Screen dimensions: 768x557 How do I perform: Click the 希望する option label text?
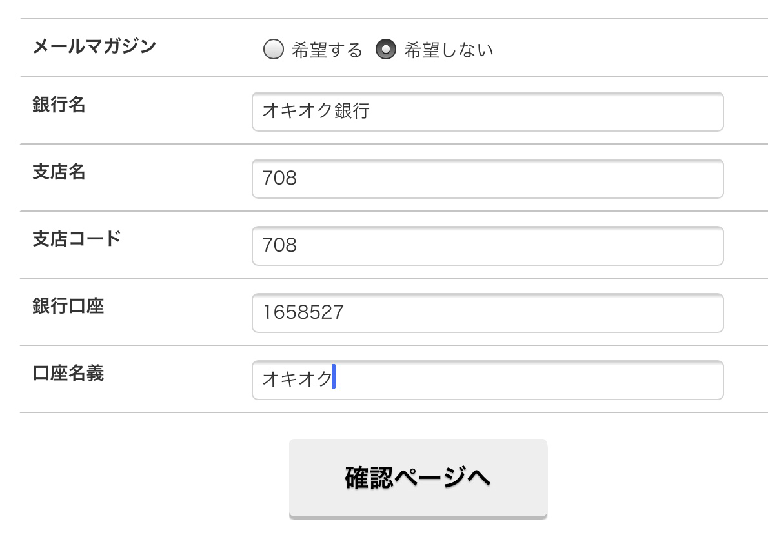pyautogui.click(x=327, y=50)
